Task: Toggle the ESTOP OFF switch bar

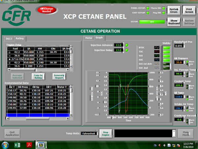Action: click(x=152, y=22)
